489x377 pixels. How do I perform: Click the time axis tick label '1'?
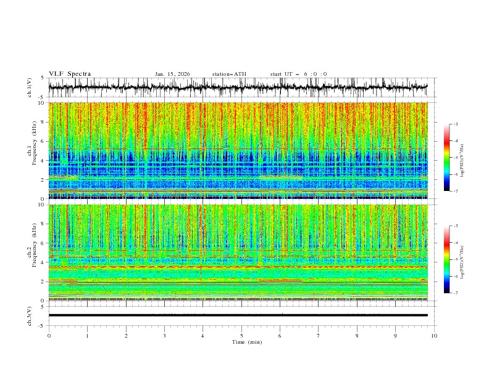[87, 336]
